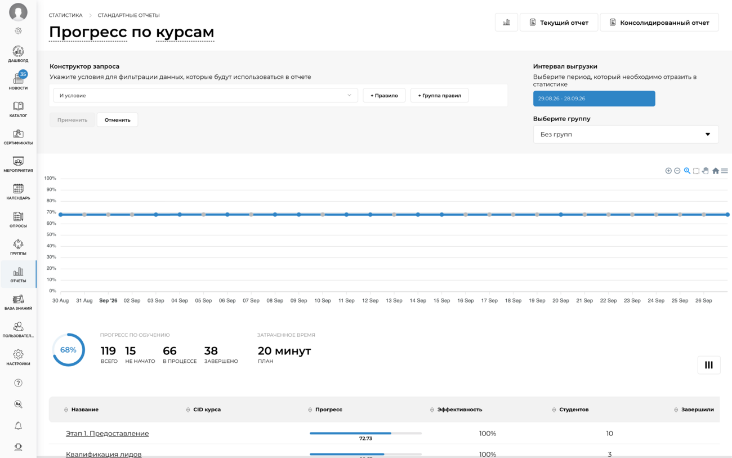This screenshot has height=458, width=732.
Task: Click small settings gear under avatar
Action: click(x=18, y=31)
